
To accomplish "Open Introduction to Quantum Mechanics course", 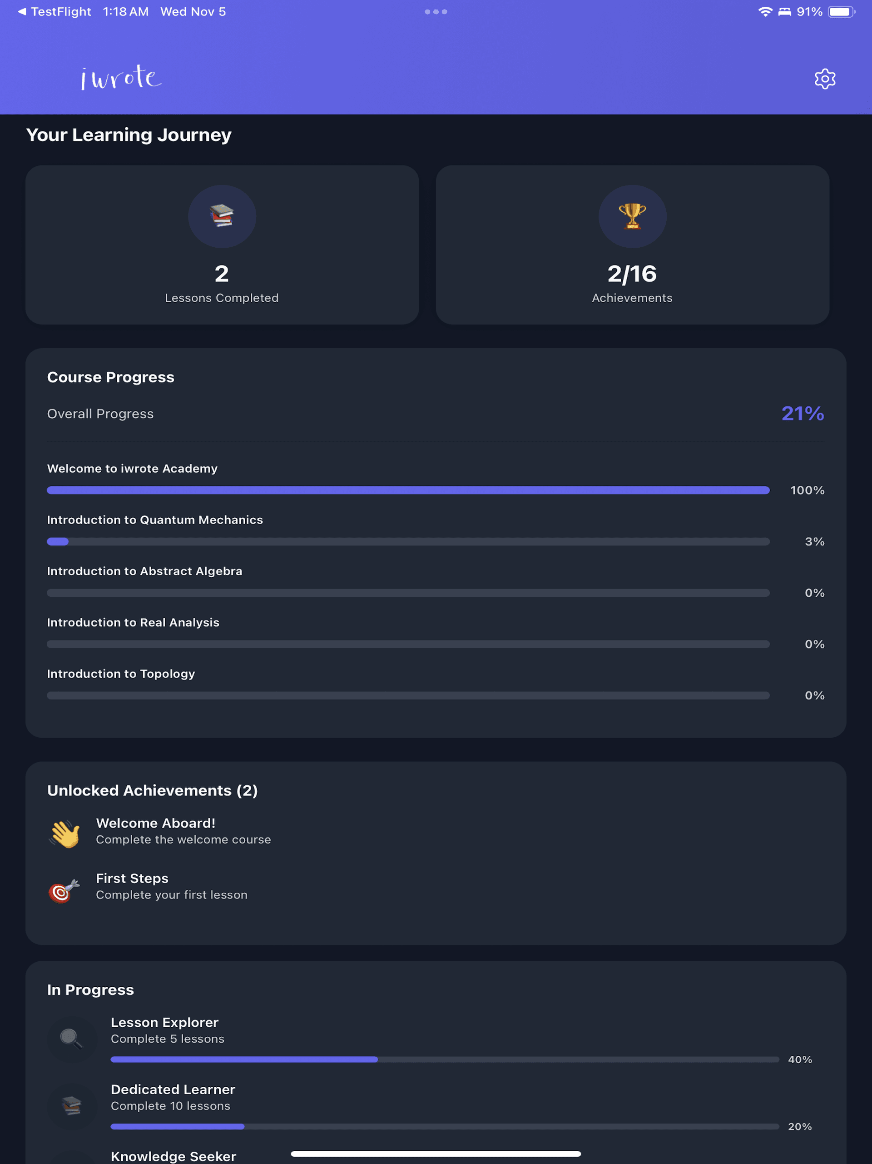I will [x=155, y=520].
